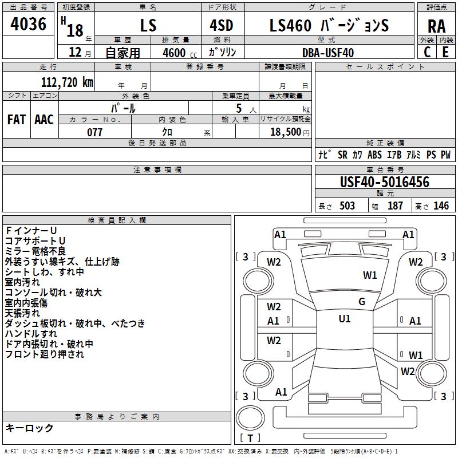Click the displacement value 4600 cc

click(x=180, y=53)
